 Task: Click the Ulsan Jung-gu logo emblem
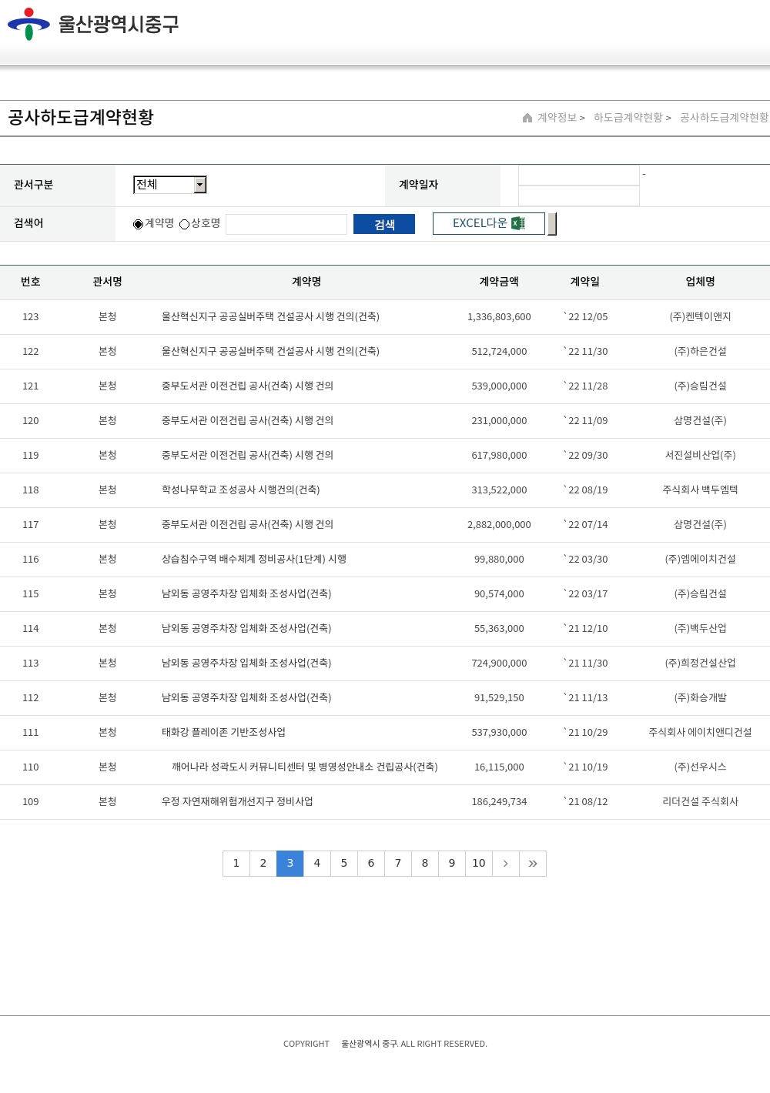point(28,24)
